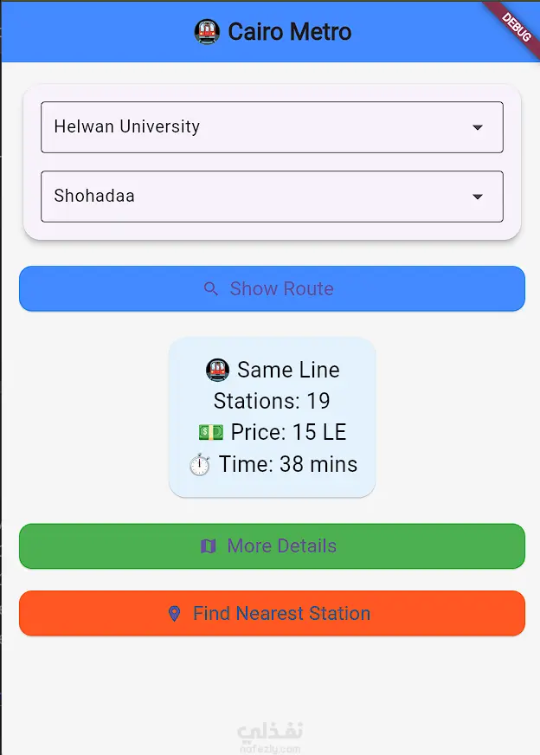
Task: Expand the Shohadaa destination dropdown
Action: (272, 197)
